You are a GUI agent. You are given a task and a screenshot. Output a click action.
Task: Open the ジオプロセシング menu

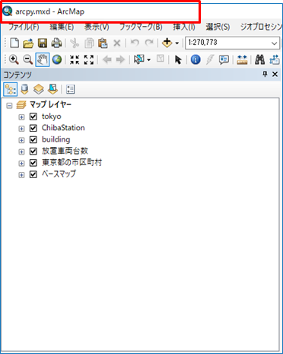[261, 27]
